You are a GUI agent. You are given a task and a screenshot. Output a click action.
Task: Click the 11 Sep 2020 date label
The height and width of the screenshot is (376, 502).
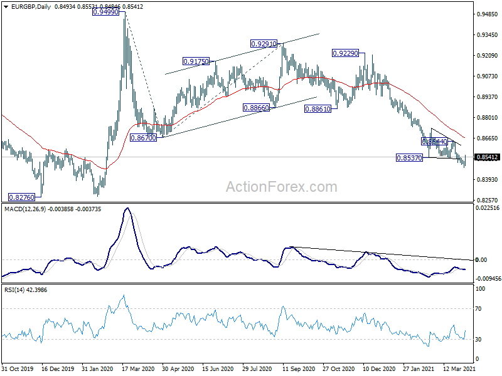299,368
